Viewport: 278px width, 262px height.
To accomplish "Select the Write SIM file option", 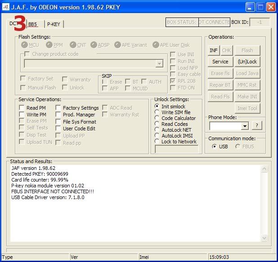I will [x=157, y=112].
